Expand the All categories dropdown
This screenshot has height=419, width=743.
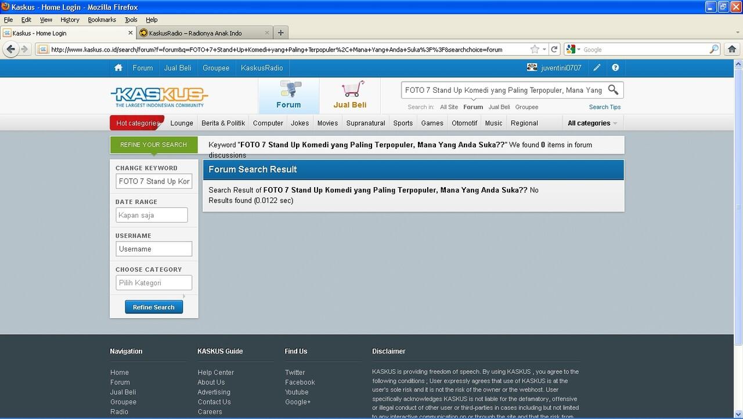[x=592, y=123]
